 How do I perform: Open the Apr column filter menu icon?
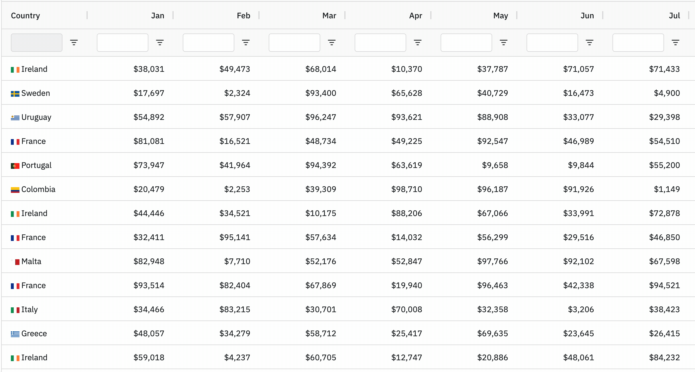coord(418,43)
